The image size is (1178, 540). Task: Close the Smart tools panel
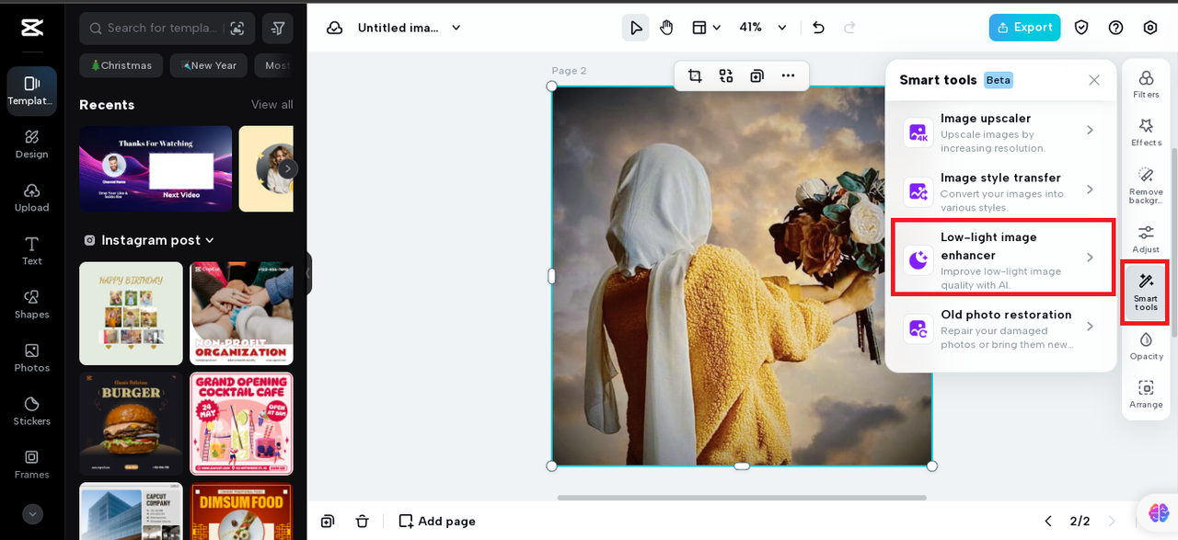click(1094, 80)
